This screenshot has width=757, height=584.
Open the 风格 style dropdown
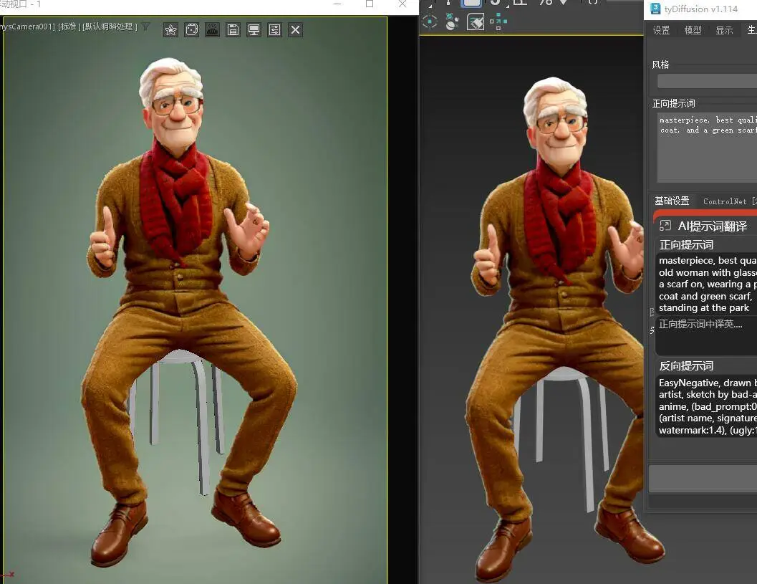tap(708, 81)
